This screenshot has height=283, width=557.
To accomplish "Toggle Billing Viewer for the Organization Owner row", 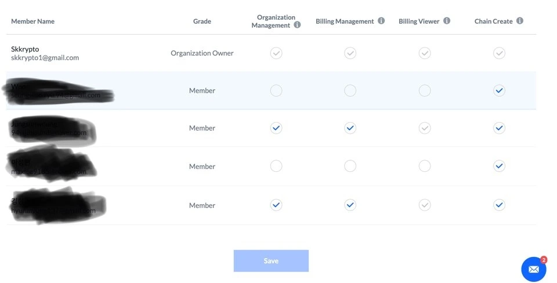I will point(425,53).
